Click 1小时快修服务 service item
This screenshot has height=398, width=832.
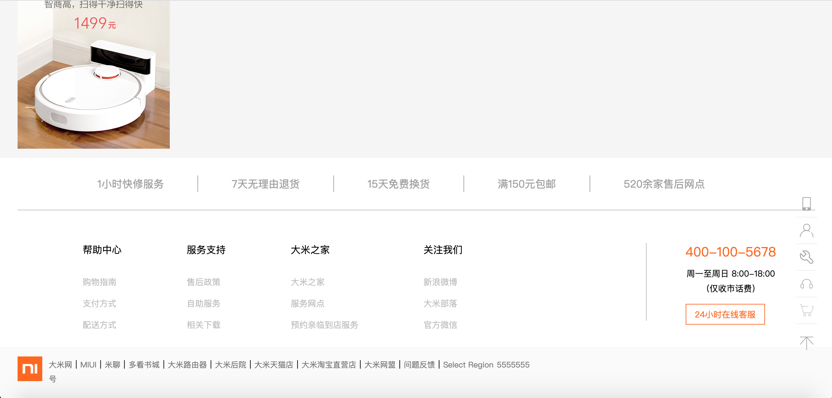(130, 184)
